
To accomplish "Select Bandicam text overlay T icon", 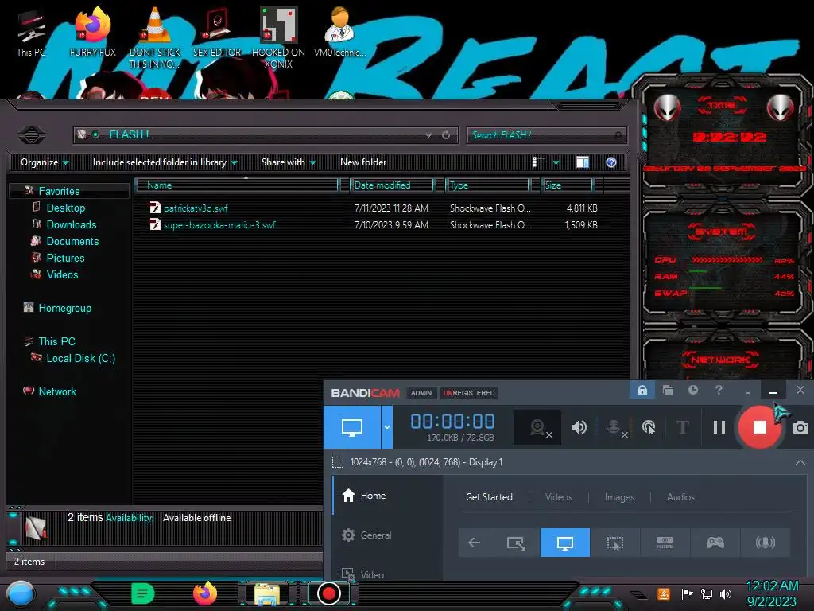I will (683, 427).
